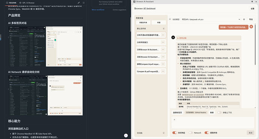Open options menu for 分析所有接口 conversation

click(x=163, y=42)
